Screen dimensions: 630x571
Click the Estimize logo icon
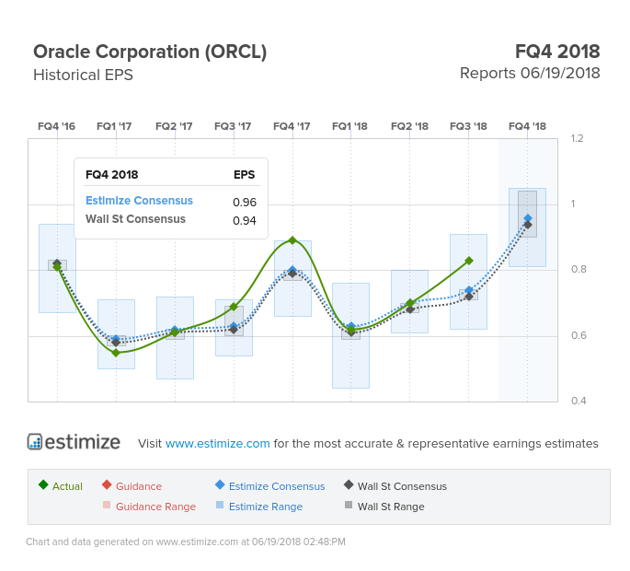(x=35, y=442)
